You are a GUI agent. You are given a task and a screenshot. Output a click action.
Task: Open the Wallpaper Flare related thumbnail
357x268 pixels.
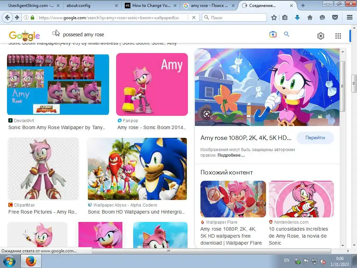[x=233, y=199]
